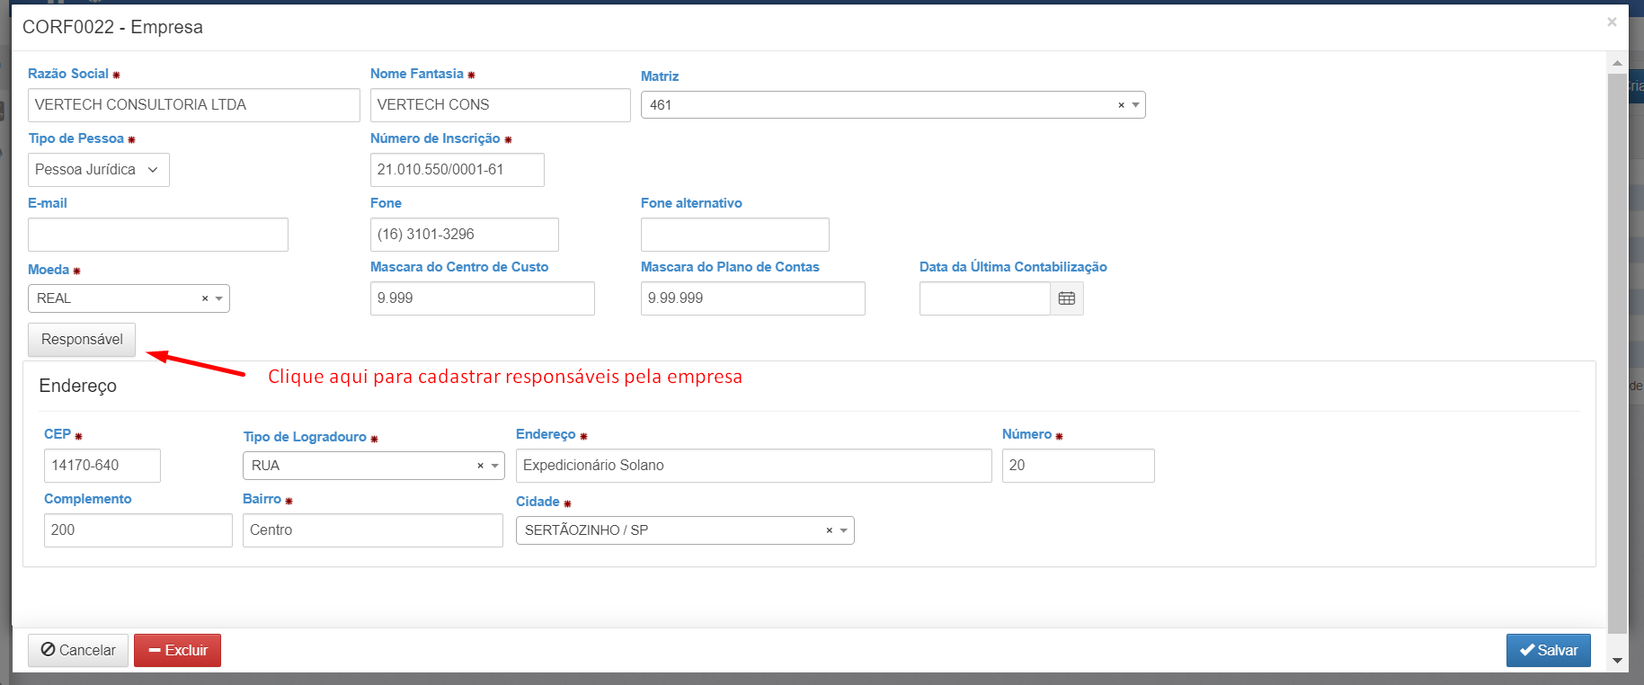Image resolution: width=1644 pixels, height=685 pixels.
Task: Close the Empresa dialog with the X
Action: click(x=1612, y=22)
